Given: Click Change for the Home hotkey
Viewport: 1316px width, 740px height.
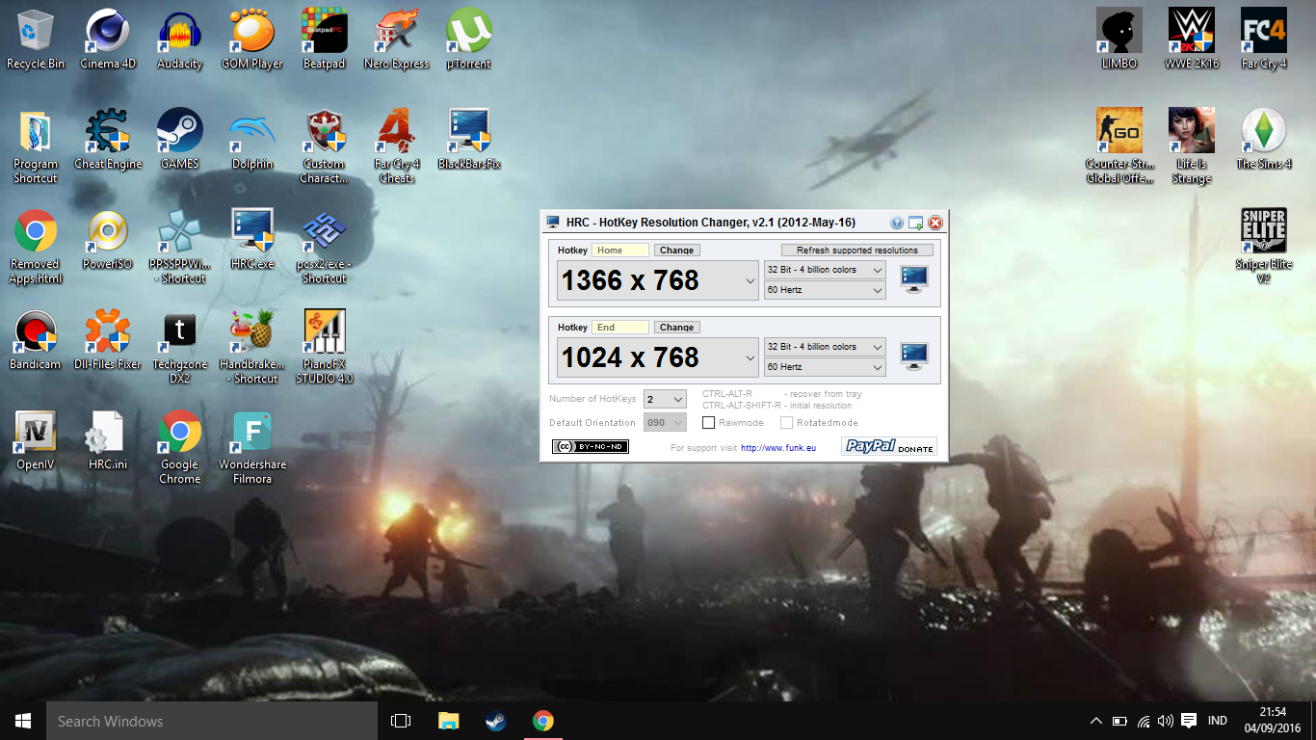Looking at the screenshot, I should pos(676,251).
